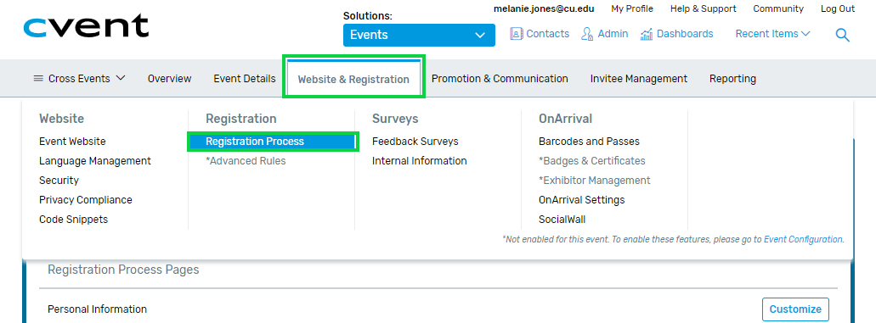Open the Dashboards link
This screenshot has width=876, height=323.
click(x=685, y=34)
